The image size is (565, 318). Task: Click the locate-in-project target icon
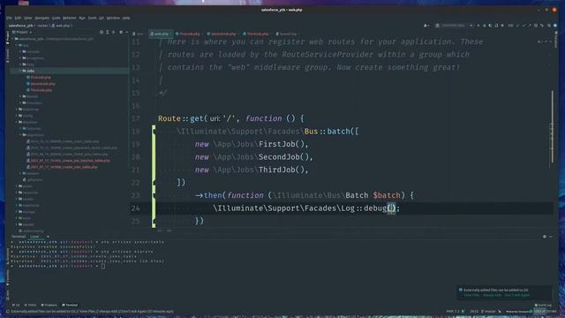point(102,32)
